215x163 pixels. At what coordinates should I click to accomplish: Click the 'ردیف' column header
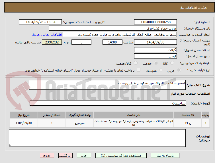pyautogui.click(x=206, y=115)
